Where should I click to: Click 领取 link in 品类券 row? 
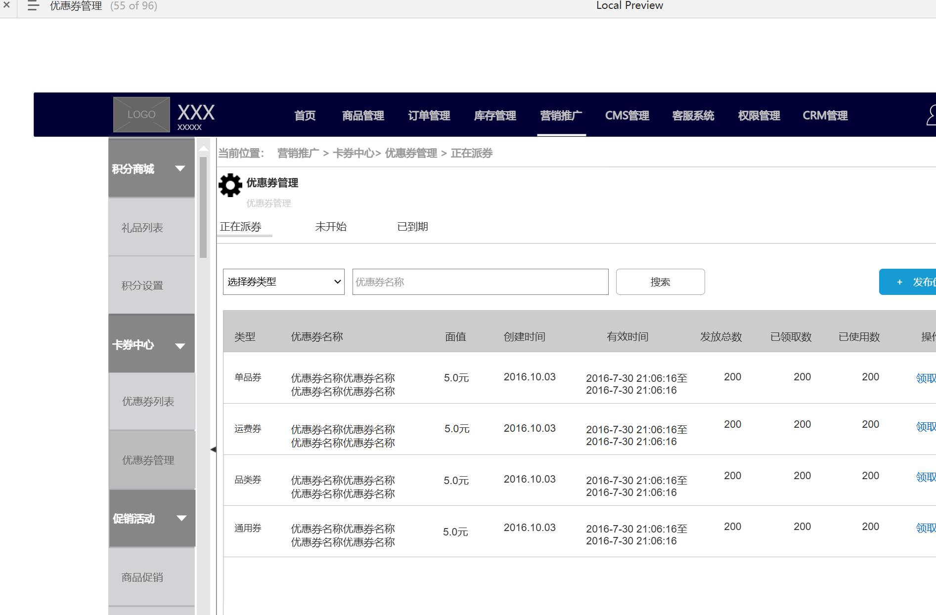[x=926, y=477]
